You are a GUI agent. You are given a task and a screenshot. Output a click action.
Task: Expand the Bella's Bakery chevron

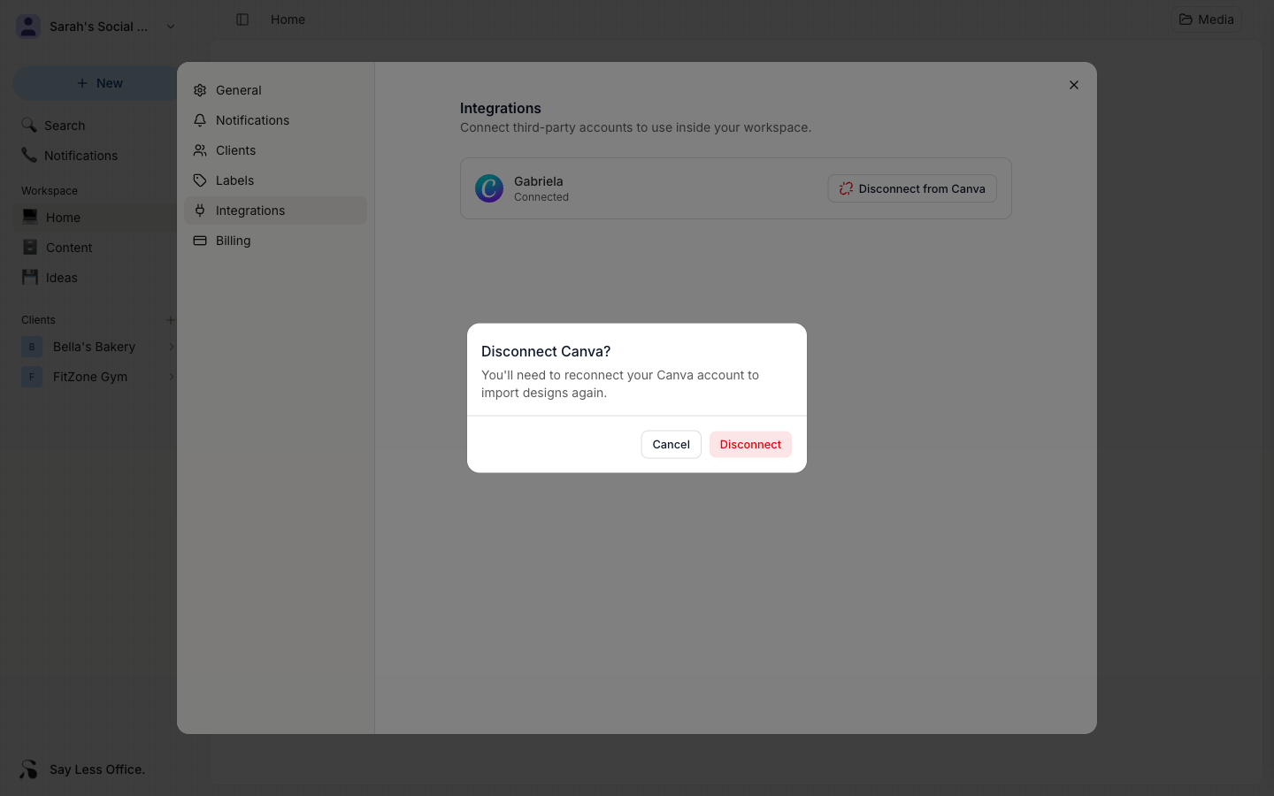click(x=172, y=347)
